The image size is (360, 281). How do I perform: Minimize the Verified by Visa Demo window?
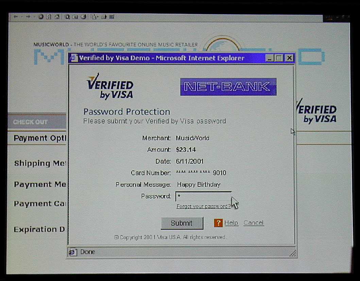click(x=270, y=58)
